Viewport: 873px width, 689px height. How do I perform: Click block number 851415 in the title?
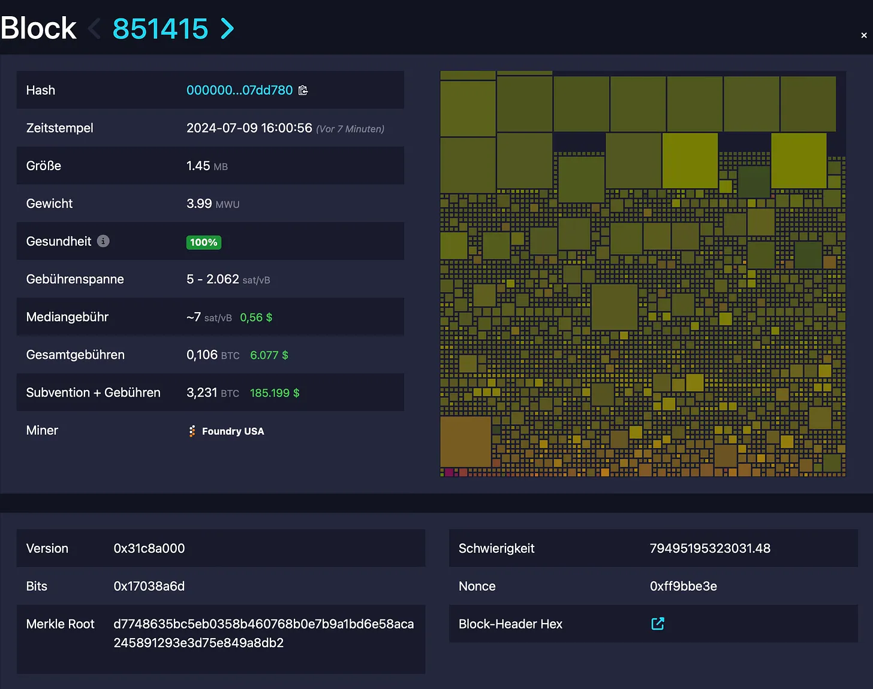click(160, 28)
